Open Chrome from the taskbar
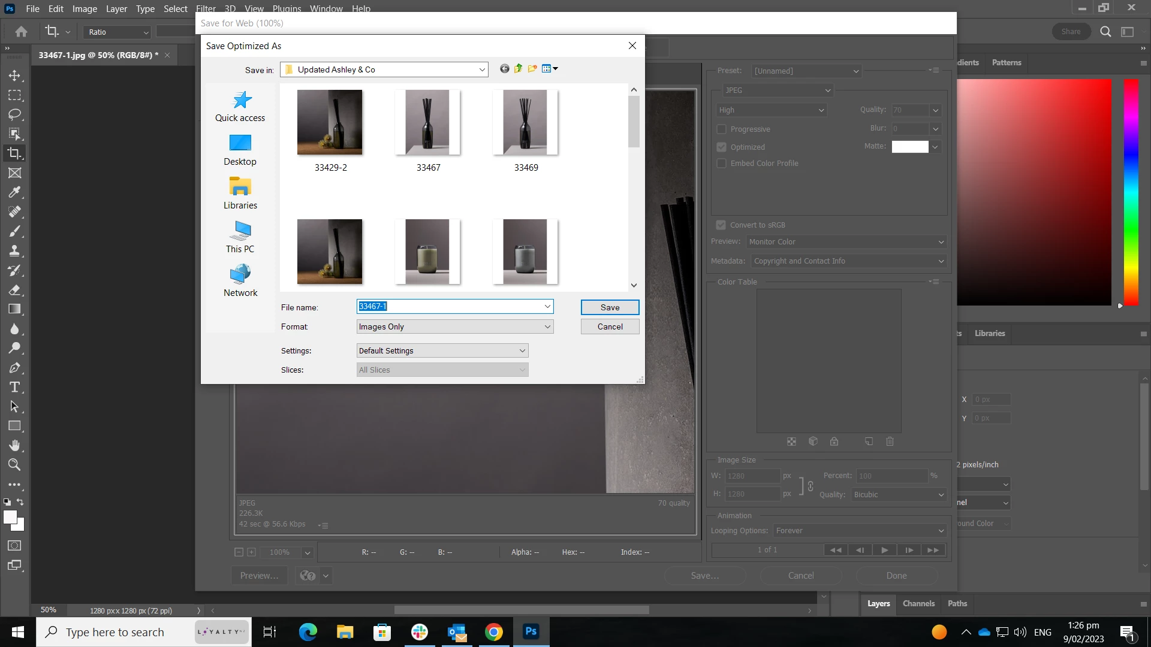The height and width of the screenshot is (647, 1151). click(x=493, y=632)
